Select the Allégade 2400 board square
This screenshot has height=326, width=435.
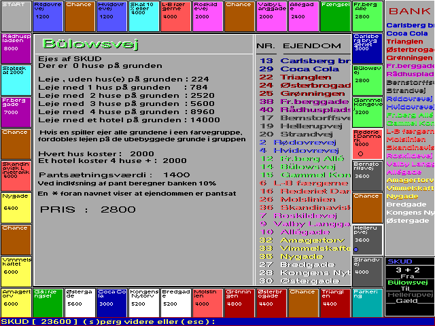pos(304,16)
